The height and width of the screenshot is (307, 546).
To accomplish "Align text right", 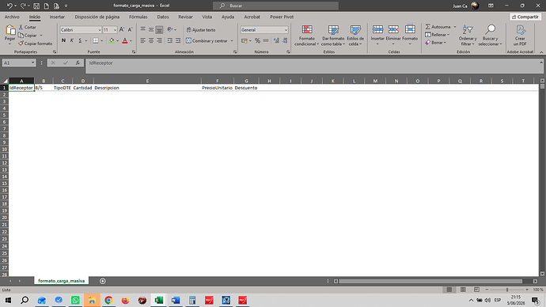I will coord(159,40).
